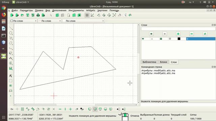Select the Line tool in left toolbar
The image size is (216, 121).
coord(11,28)
